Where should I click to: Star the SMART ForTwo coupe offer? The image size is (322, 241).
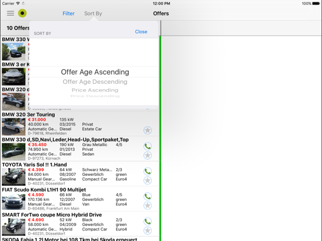point(148,231)
